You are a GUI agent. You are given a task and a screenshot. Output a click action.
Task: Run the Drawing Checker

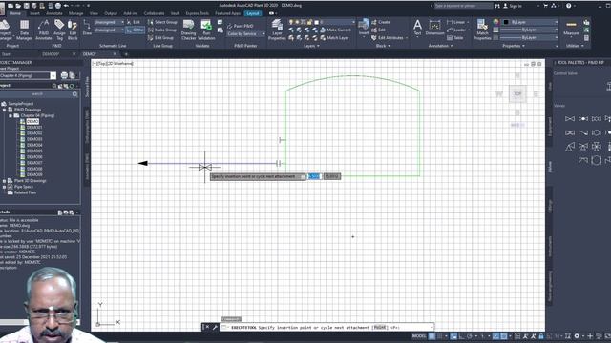pyautogui.click(x=189, y=30)
